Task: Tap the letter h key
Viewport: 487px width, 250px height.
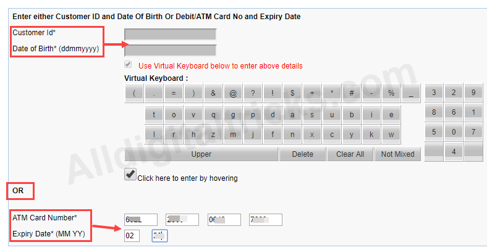Action: [x=193, y=135]
